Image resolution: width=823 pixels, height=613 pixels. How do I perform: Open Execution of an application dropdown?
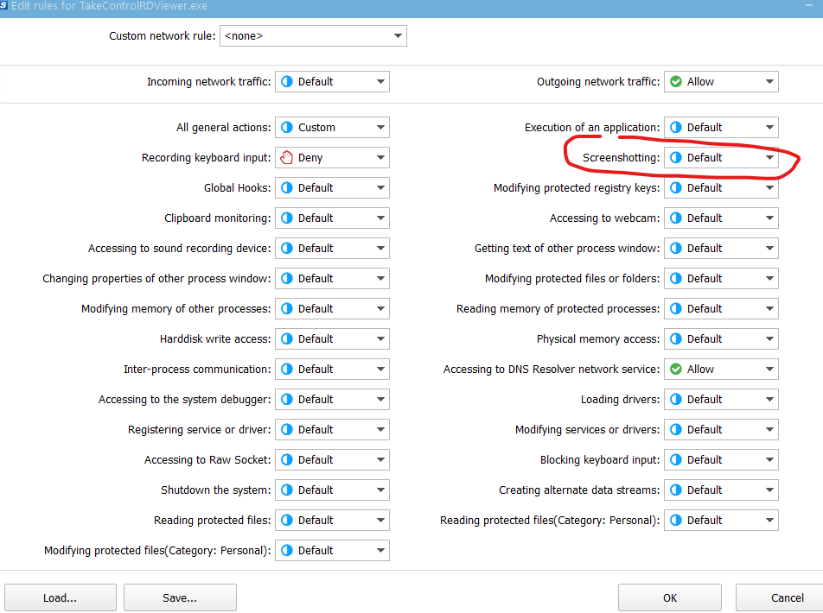721,128
